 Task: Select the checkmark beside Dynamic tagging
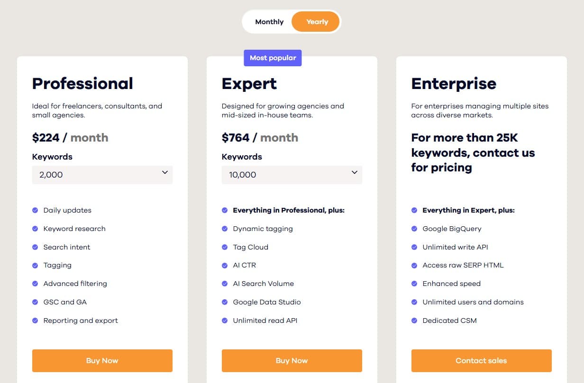(225, 229)
